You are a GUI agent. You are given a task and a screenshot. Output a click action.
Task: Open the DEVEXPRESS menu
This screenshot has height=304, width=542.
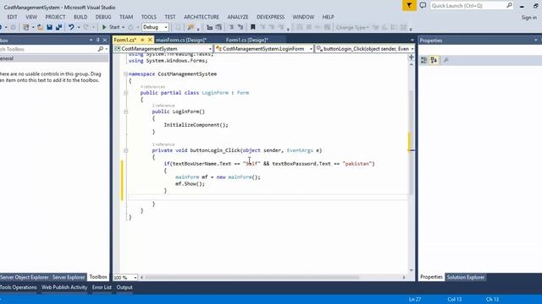pyautogui.click(x=270, y=17)
